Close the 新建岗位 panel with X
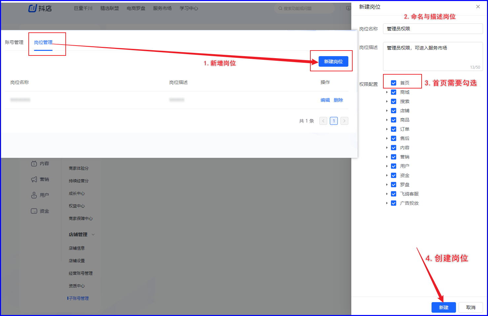 click(x=478, y=7)
